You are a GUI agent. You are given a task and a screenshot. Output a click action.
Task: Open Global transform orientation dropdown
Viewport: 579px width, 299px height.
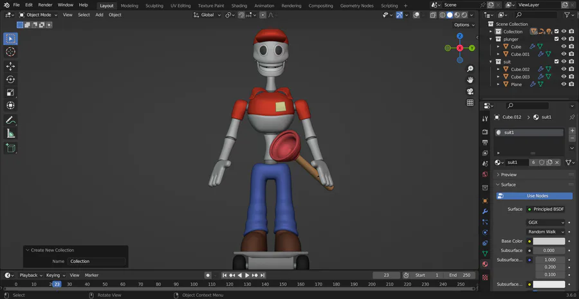coord(208,15)
